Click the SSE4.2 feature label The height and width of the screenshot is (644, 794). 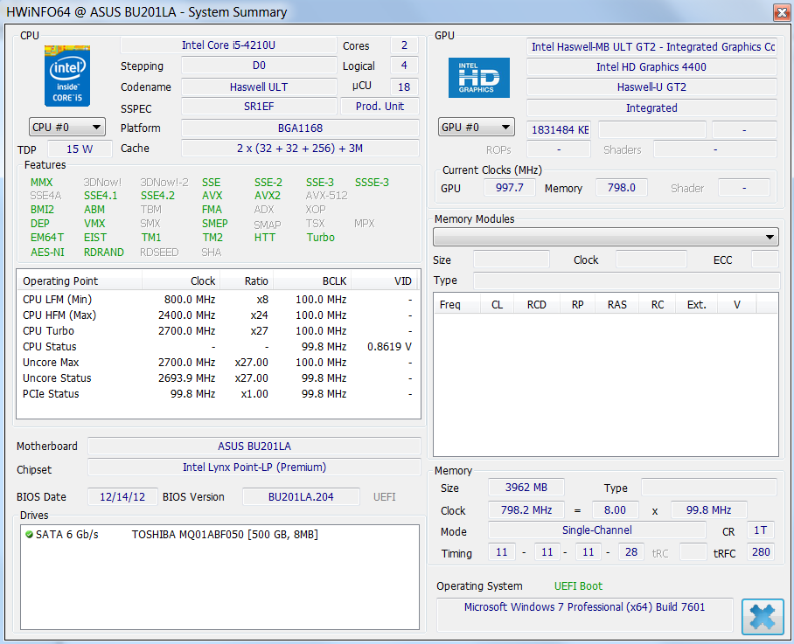[157, 195]
